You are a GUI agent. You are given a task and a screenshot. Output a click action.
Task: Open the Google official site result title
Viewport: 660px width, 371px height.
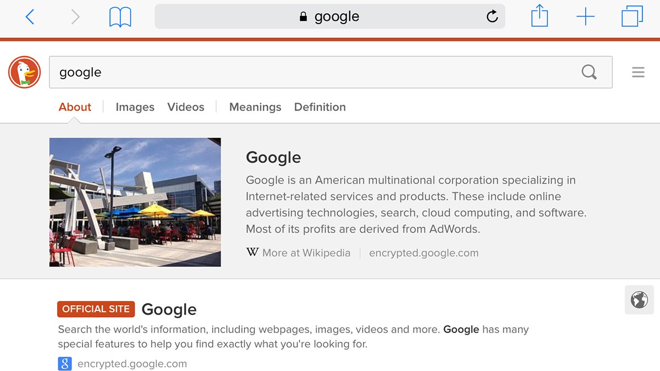click(x=169, y=309)
